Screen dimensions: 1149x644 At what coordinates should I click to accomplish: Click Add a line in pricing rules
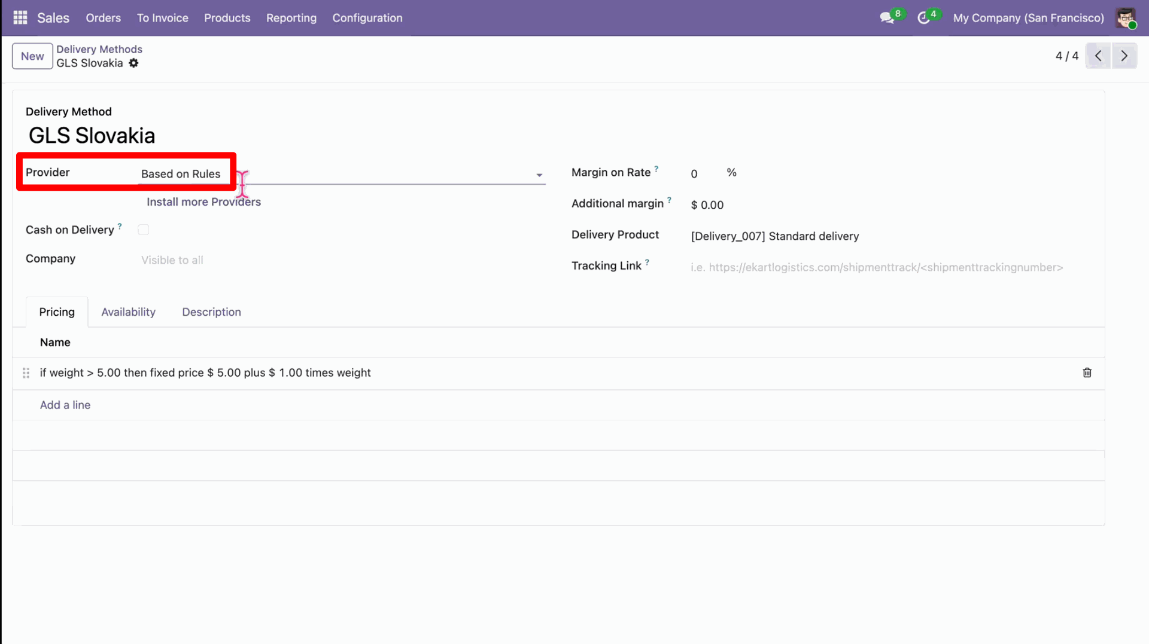[65, 405]
